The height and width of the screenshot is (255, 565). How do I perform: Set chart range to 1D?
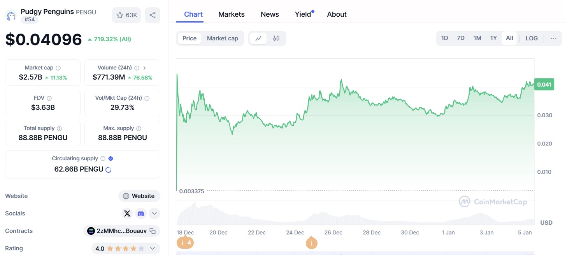[444, 38]
